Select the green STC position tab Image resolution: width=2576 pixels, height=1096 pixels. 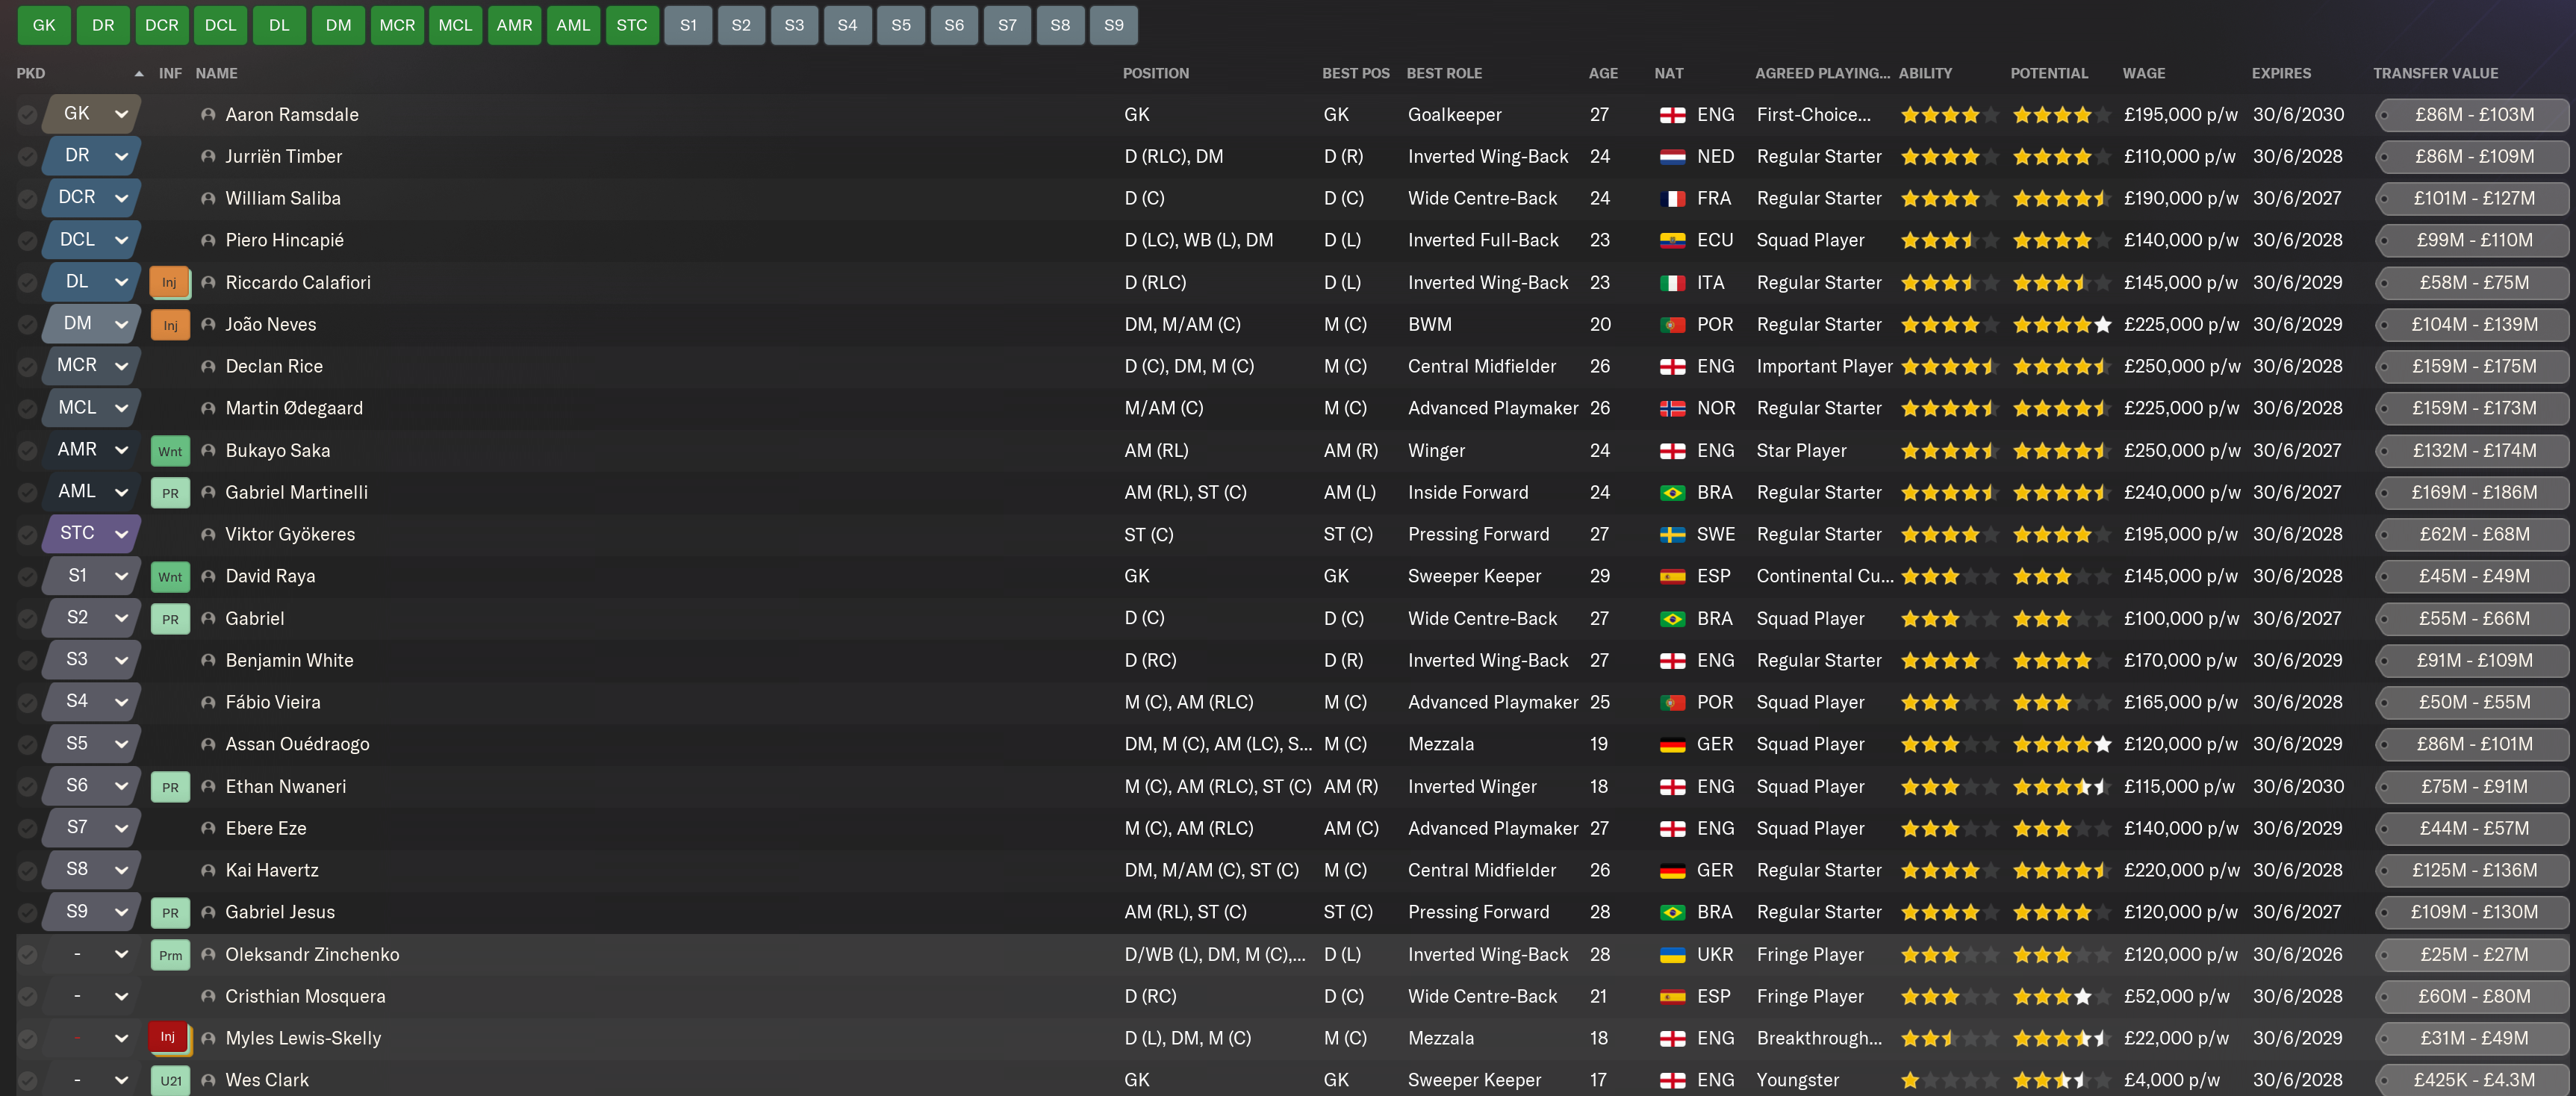tap(631, 25)
